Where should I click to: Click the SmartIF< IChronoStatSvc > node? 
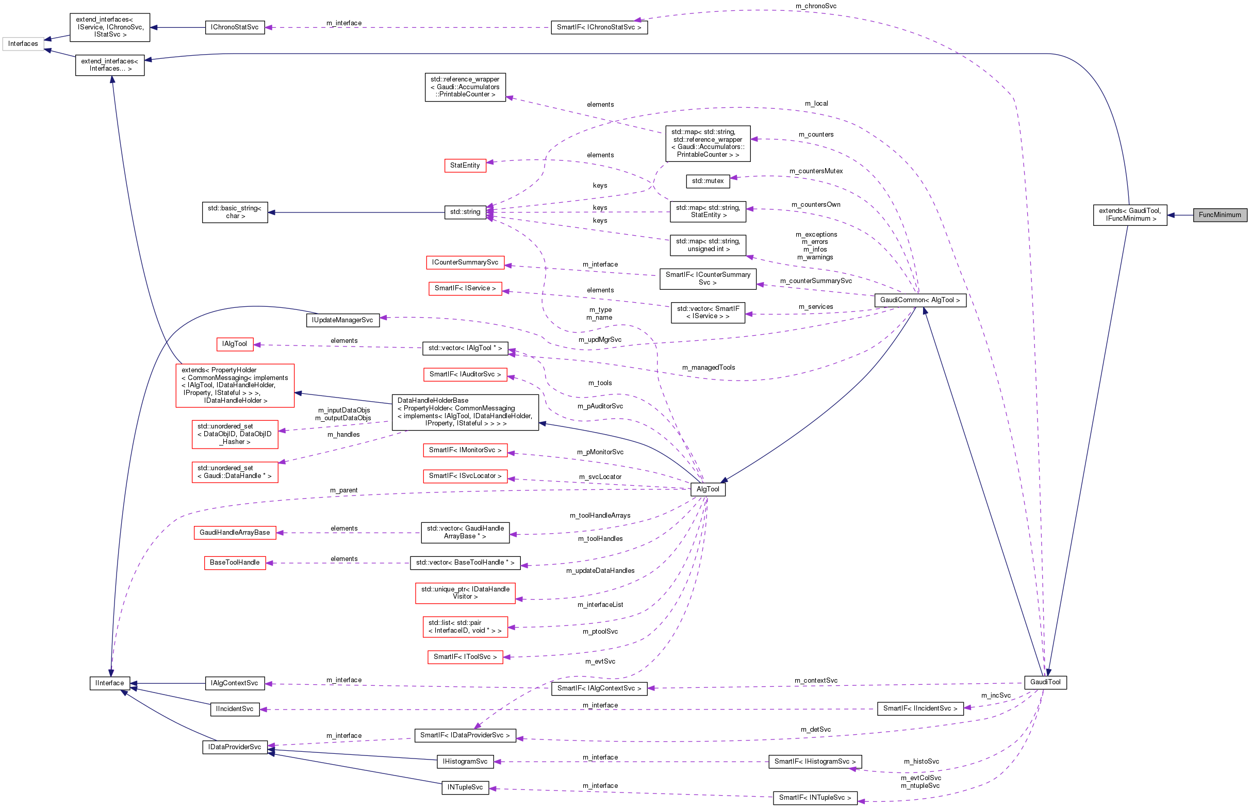click(x=599, y=27)
